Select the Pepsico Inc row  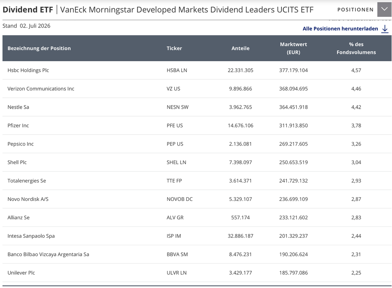click(197, 144)
